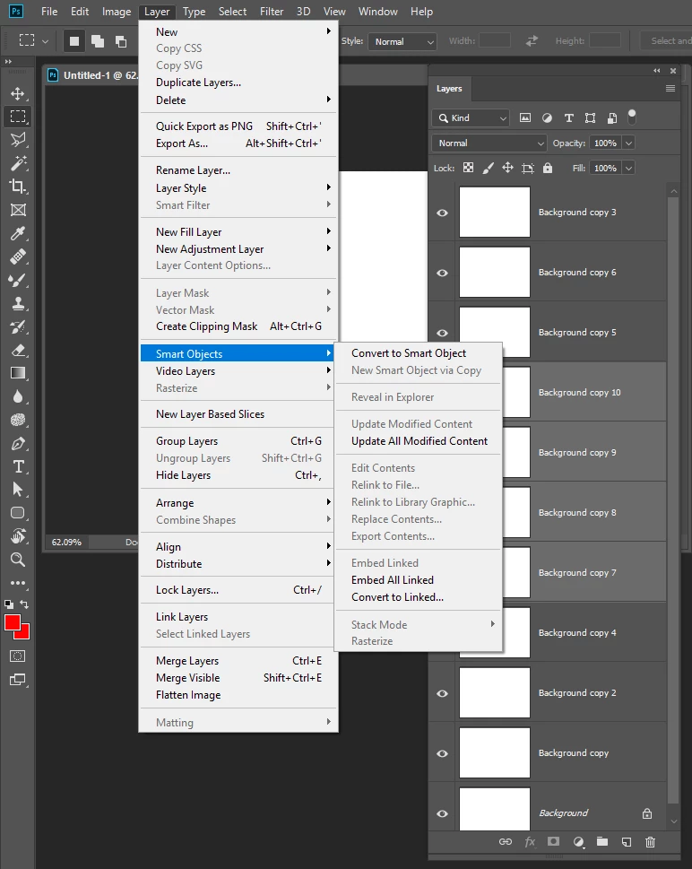Expand the Stack Mode submenu
Screen dimensions: 692x869
(x=419, y=624)
